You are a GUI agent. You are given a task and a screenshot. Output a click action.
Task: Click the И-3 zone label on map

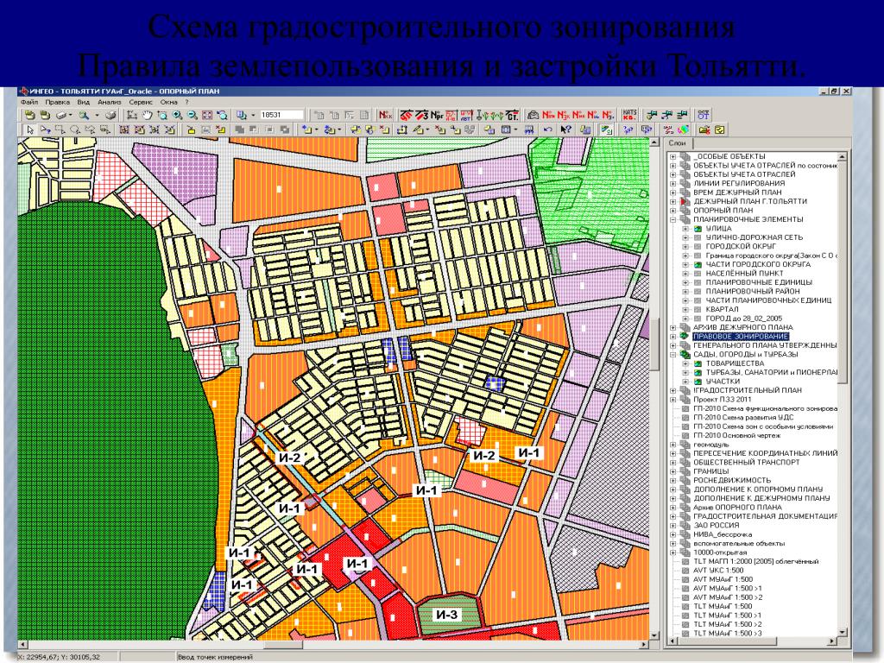point(447,614)
